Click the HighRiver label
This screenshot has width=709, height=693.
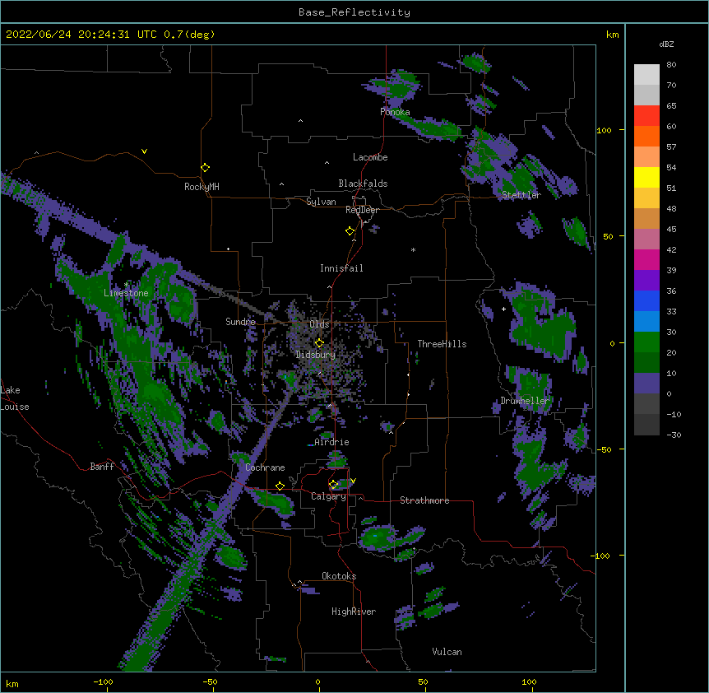[354, 612]
